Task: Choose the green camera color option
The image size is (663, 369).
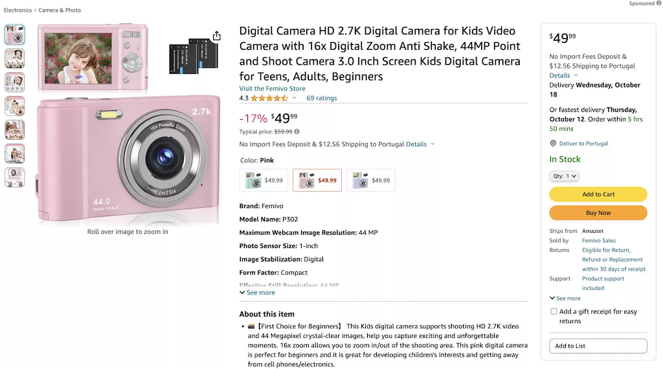Action: click(264, 181)
